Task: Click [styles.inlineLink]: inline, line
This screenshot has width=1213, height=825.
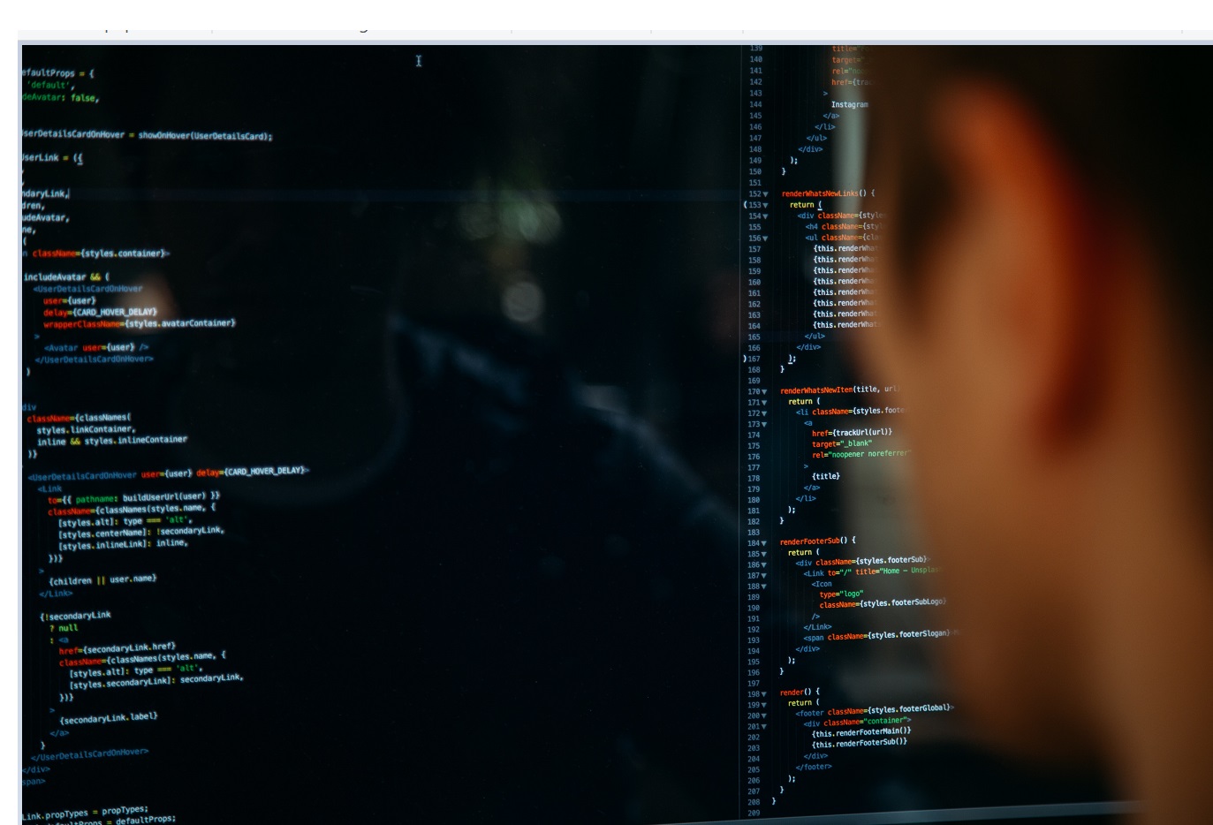Action: tap(123, 545)
